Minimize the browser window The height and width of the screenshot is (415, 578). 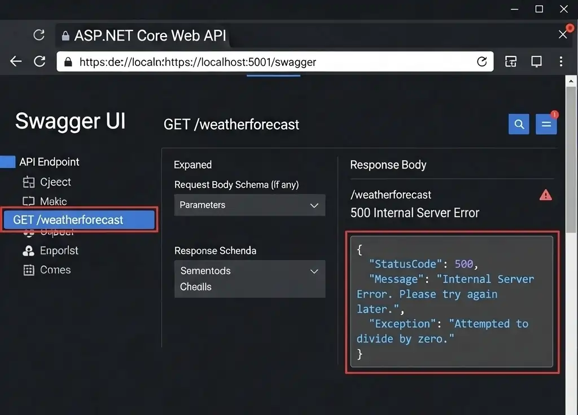click(x=514, y=9)
